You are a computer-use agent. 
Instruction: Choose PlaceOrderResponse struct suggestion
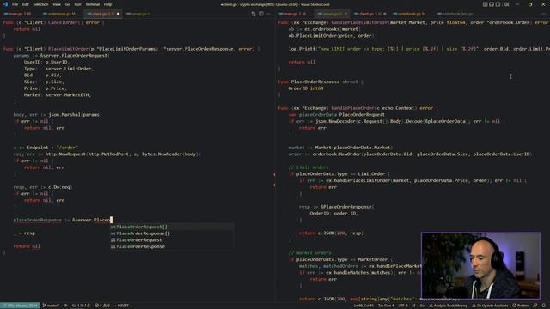click(x=172, y=246)
